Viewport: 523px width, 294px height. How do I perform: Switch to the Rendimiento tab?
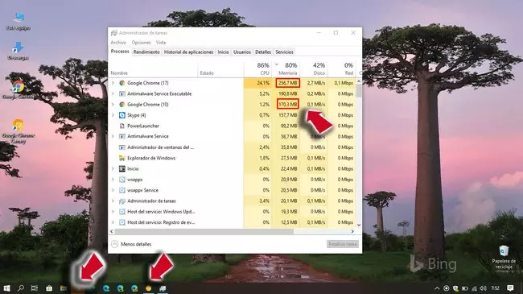(x=146, y=52)
